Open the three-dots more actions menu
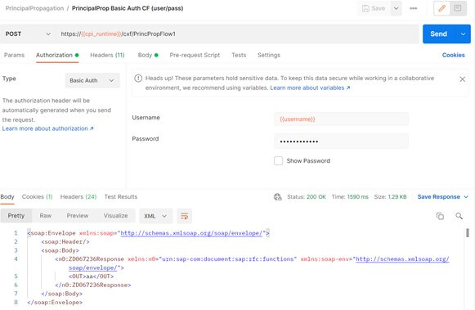Viewport: 475px width, 310px height. pos(413,8)
